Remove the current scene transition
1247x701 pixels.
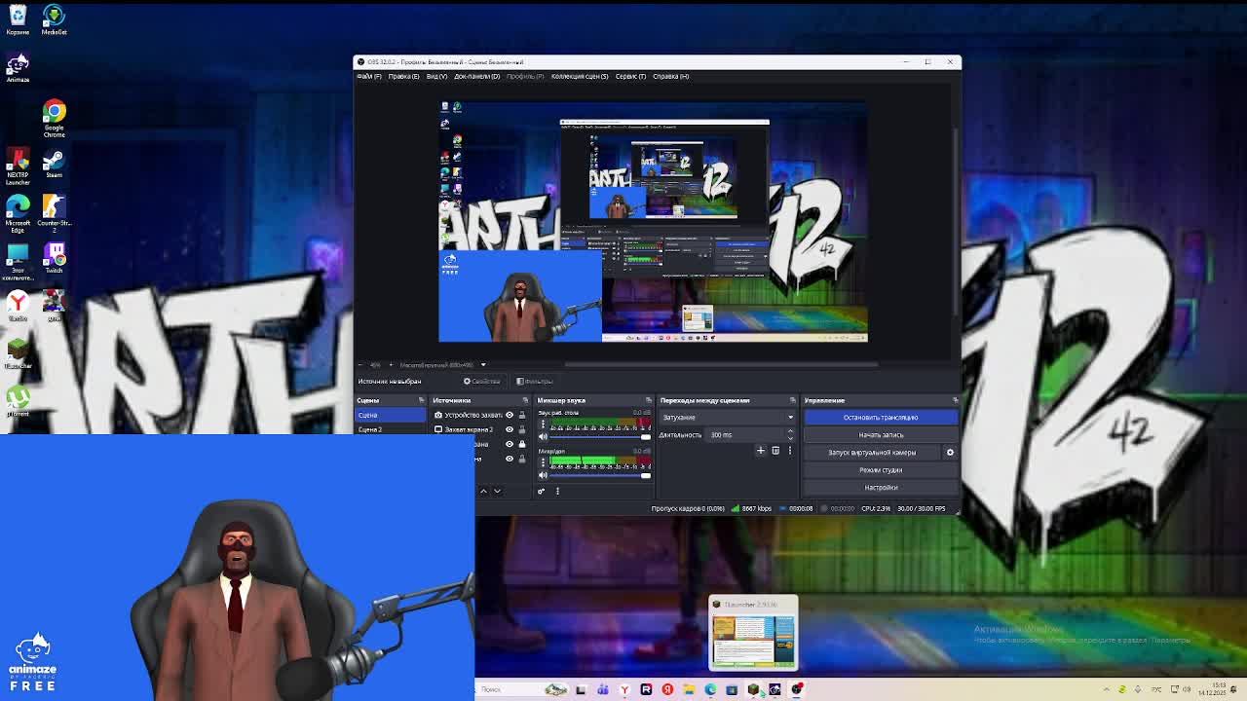[x=775, y=451]
